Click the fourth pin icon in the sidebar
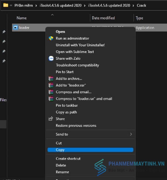 pyautogui.click(x=4, y=61)
